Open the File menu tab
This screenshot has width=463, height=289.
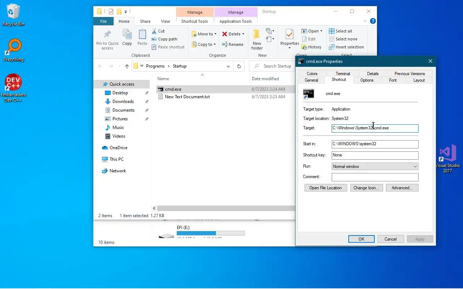coord(103,21)
